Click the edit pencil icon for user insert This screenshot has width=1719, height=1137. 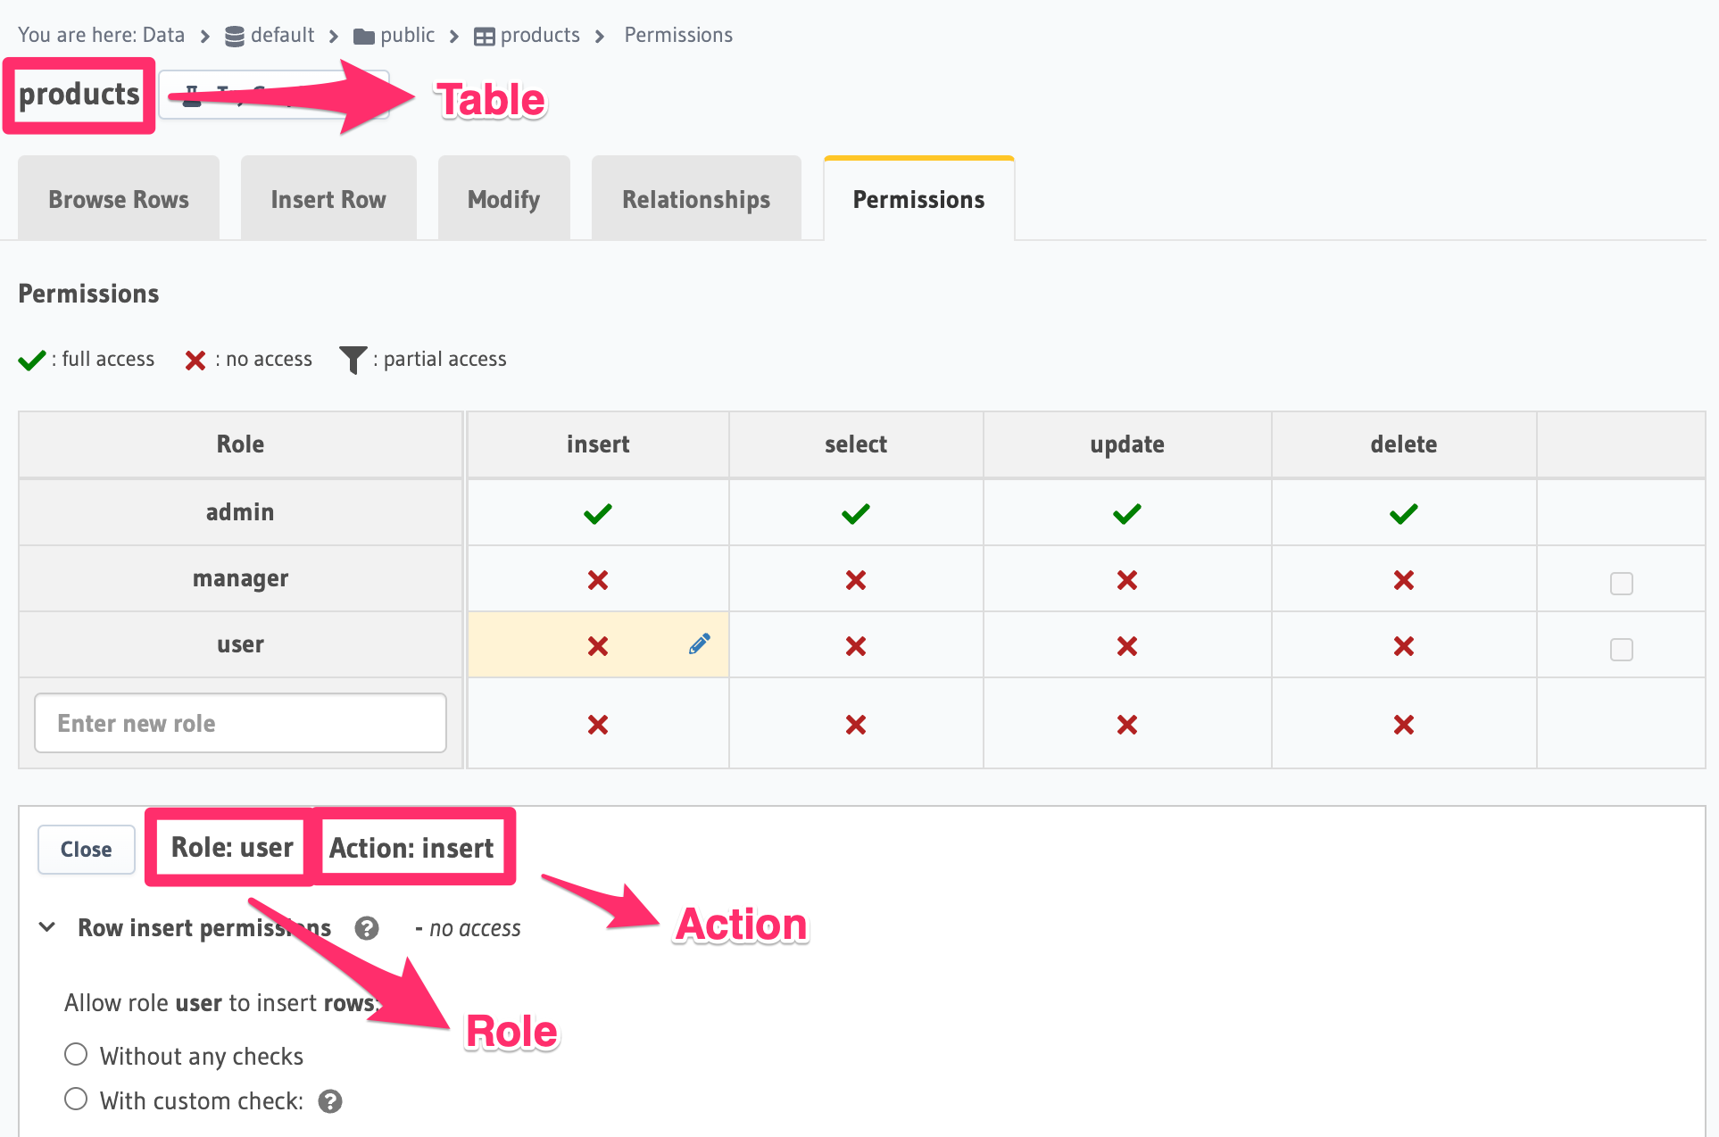695,644
